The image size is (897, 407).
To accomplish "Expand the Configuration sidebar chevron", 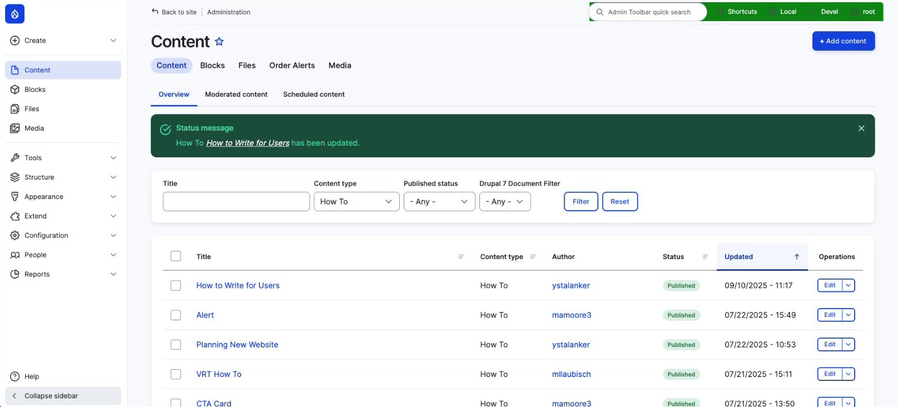I will click(x=114, y=236).
